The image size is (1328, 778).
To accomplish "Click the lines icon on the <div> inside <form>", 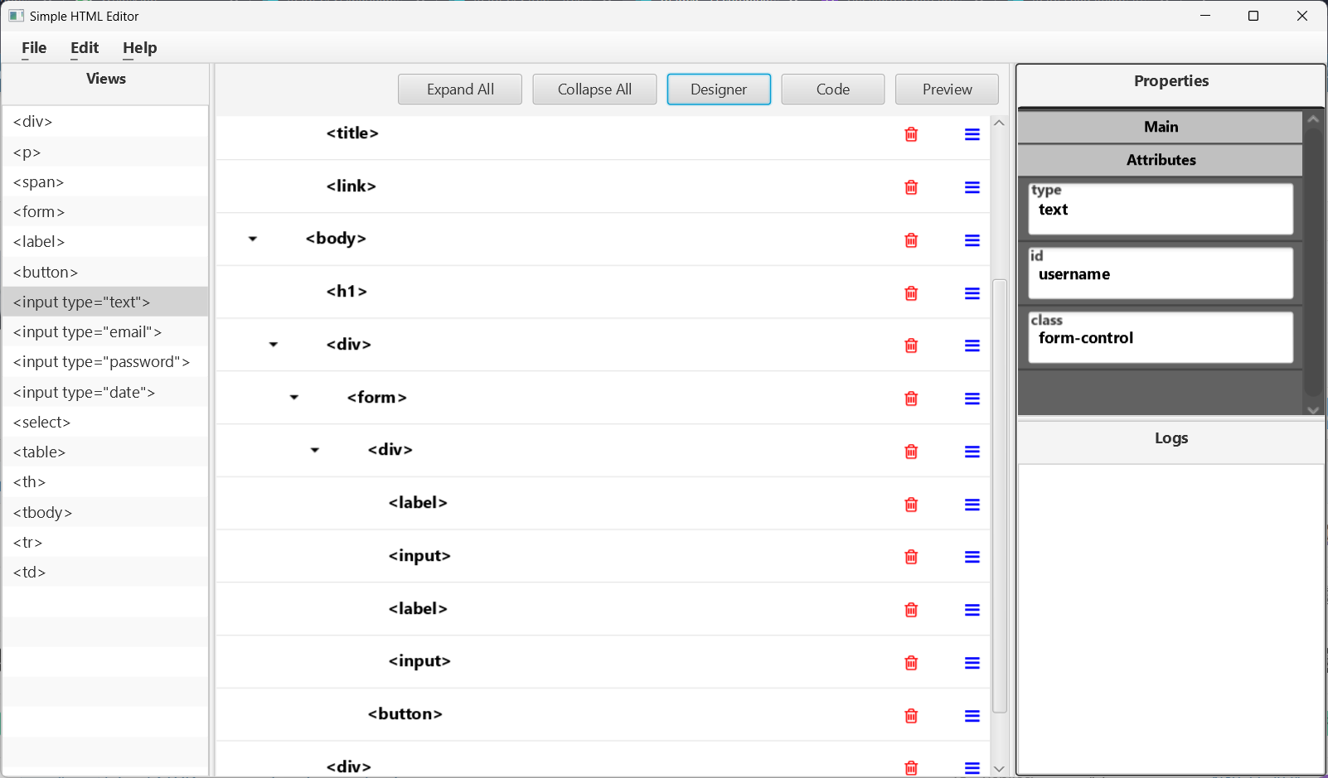I will pyautogui.click(x=972, y=452).
